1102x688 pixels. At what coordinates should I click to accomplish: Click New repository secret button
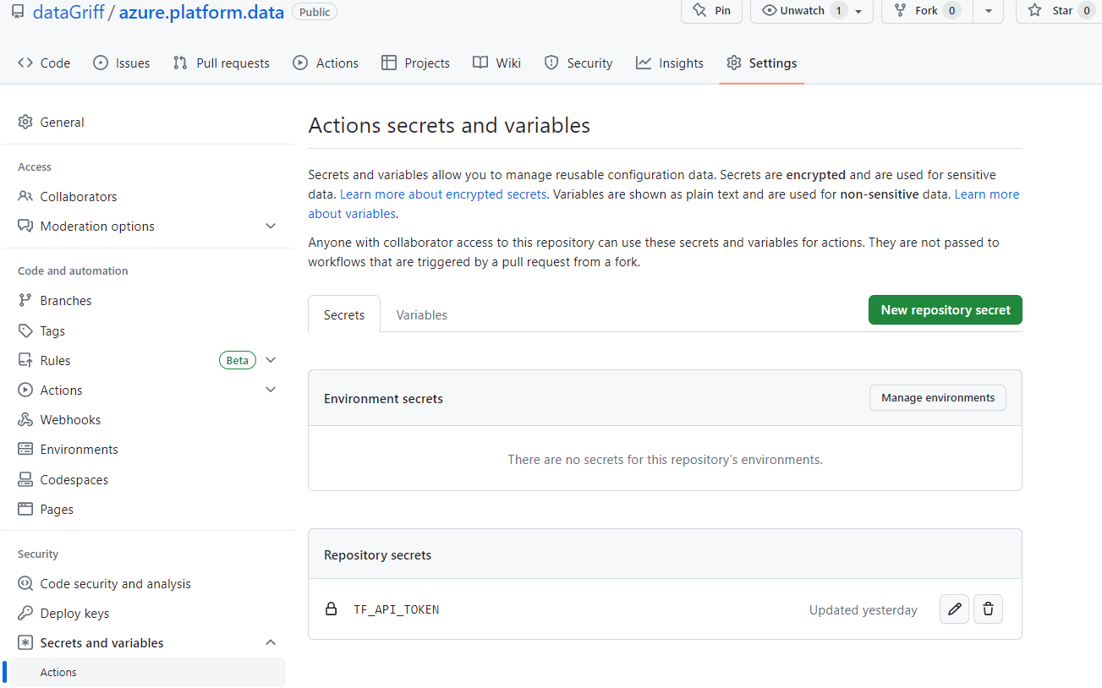point(946,310)
